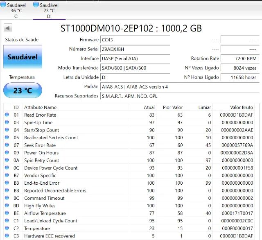Click status icon for Load/Unload Cycle Count
262x240 pixels.
(x=7, y=220)
